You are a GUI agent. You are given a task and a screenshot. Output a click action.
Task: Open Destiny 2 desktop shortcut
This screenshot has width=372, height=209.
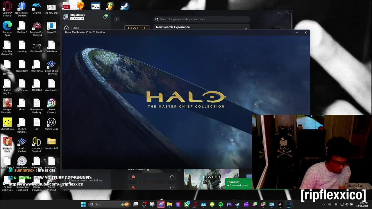(x=22, y=27)
